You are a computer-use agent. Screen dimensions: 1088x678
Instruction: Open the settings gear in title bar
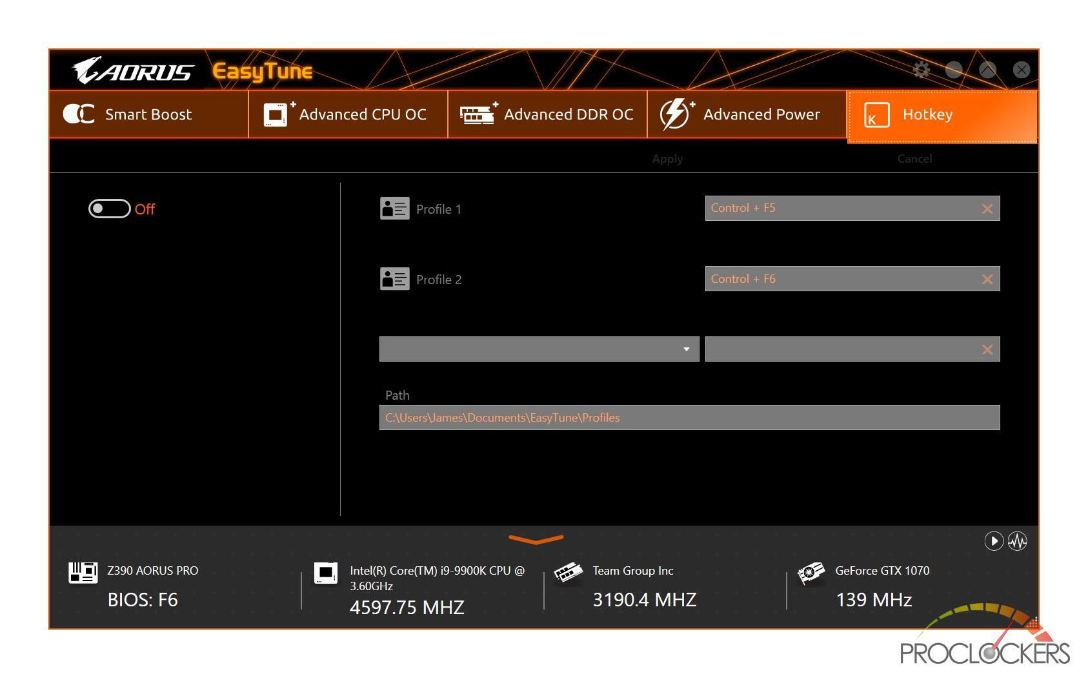pyautogui.click(x=922, y=70)
